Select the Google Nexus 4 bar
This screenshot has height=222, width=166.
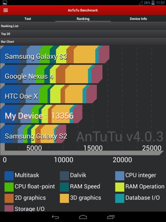[51, 74]
